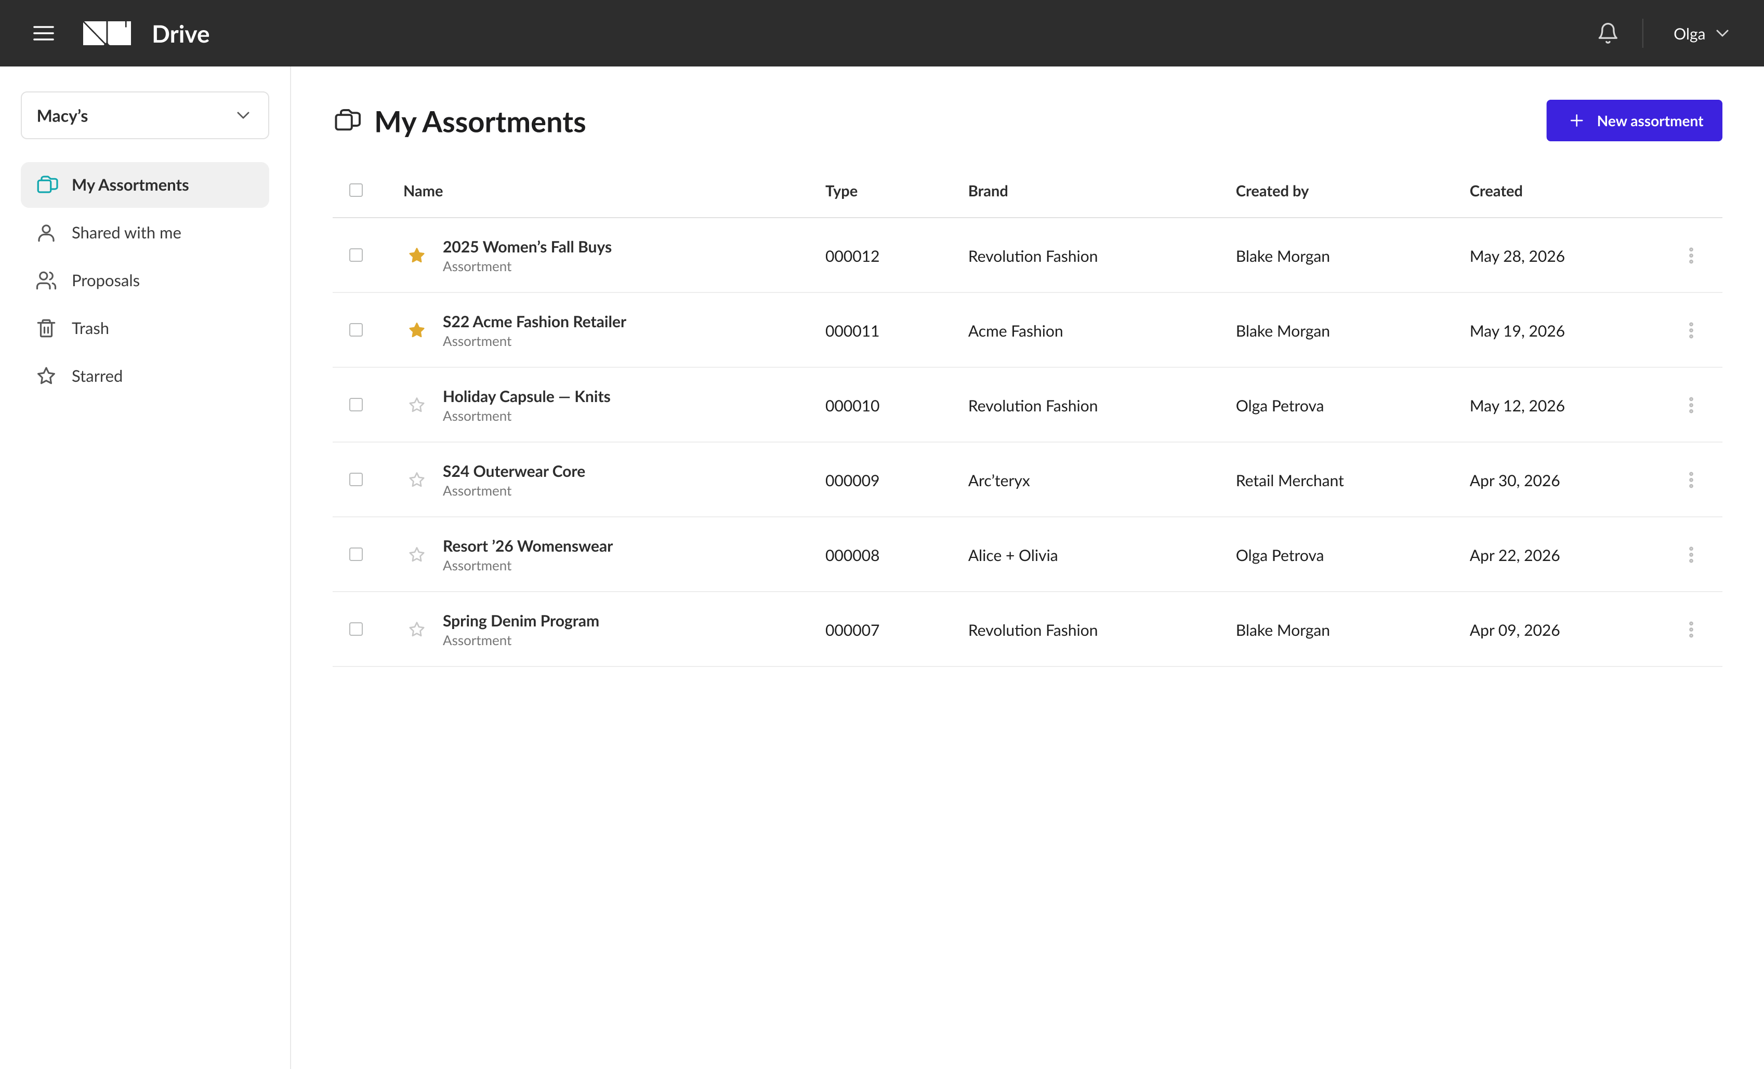
Task: Open S24 Outerwear Core assortment
Action: click(514, 472)
